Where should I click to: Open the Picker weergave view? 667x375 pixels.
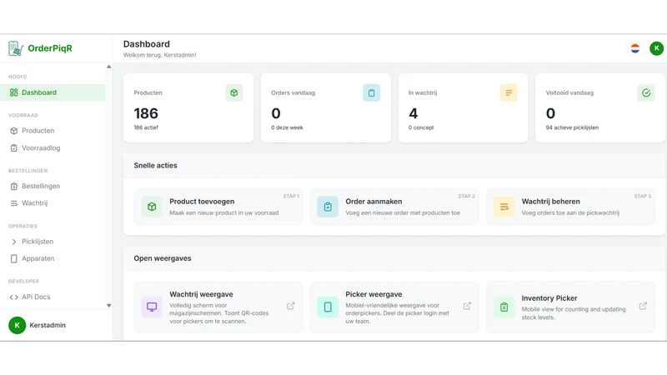tap(394, 307)
